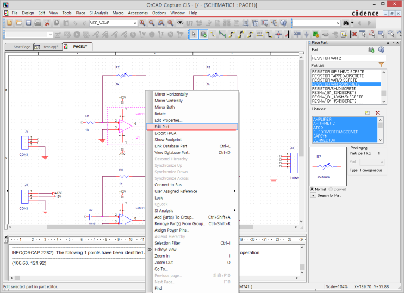The height and width of the screenshot is (293, 404).
Task: Zoom in with the magnifier plus icon
Action: tap(142, 23)
